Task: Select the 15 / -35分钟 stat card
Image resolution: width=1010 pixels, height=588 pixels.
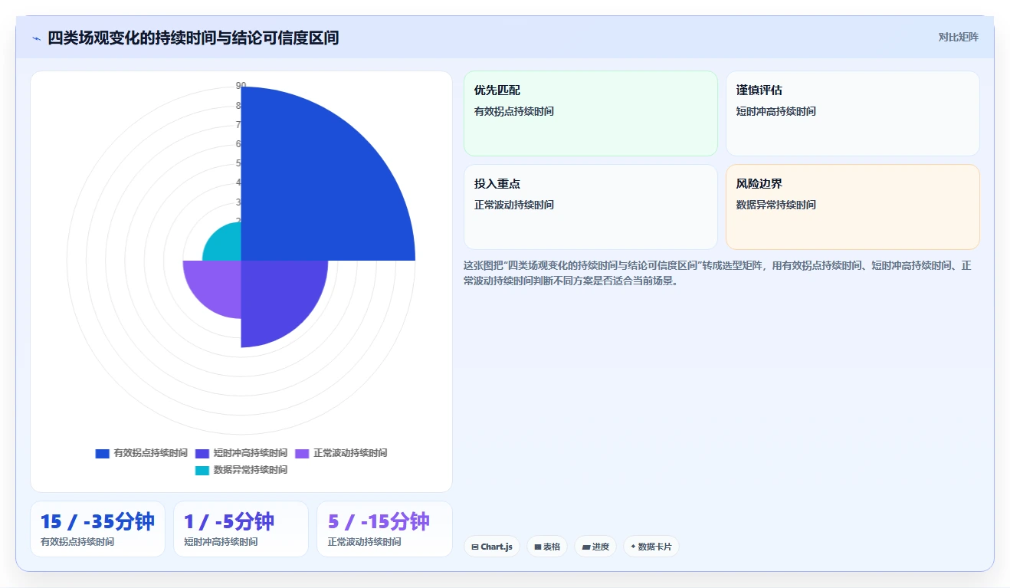Action: tap(97, 529)
